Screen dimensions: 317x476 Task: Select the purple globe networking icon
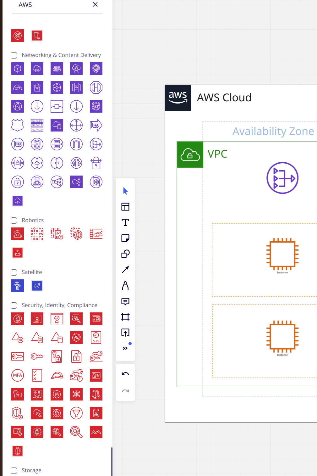click(x=96, y=69)
